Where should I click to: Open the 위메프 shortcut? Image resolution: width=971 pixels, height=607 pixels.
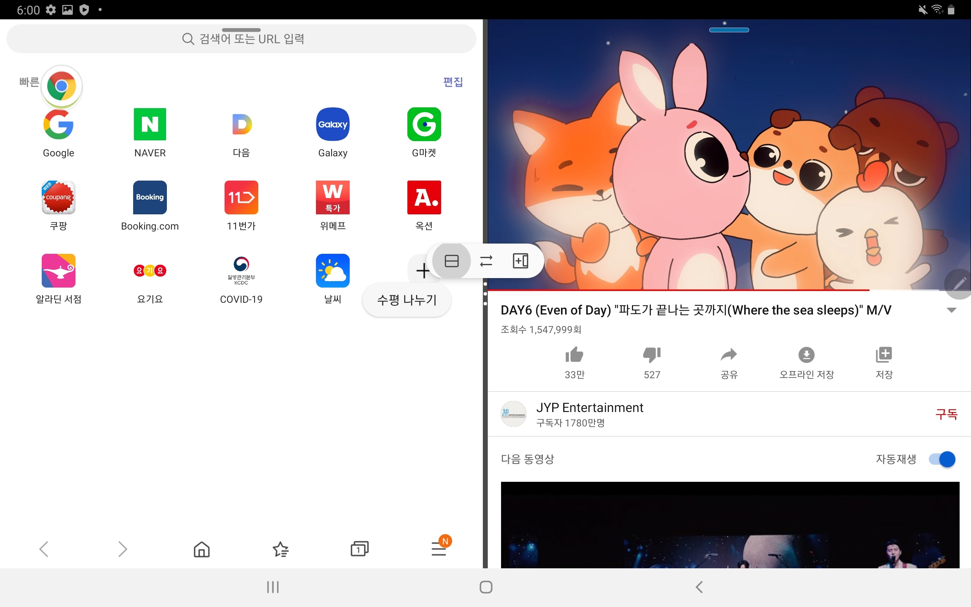pyautogui.click(x=333, y=206)
